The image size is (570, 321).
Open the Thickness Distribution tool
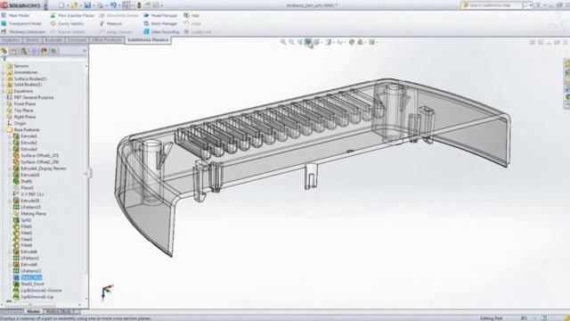pyautogui.click(x=24, y=32)
